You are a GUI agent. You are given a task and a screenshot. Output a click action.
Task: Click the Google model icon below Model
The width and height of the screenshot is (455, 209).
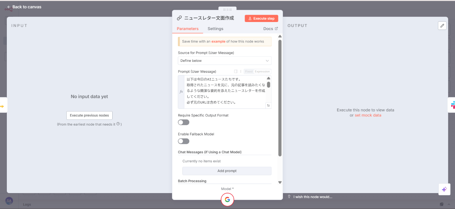click(x=227, y=200)
